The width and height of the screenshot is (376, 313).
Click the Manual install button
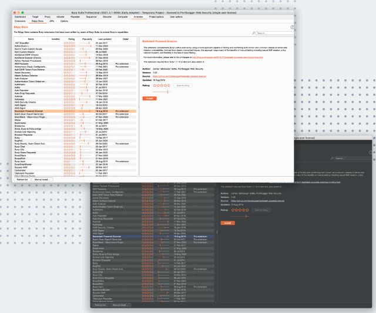pyautogui.click(x=42, y=180)
